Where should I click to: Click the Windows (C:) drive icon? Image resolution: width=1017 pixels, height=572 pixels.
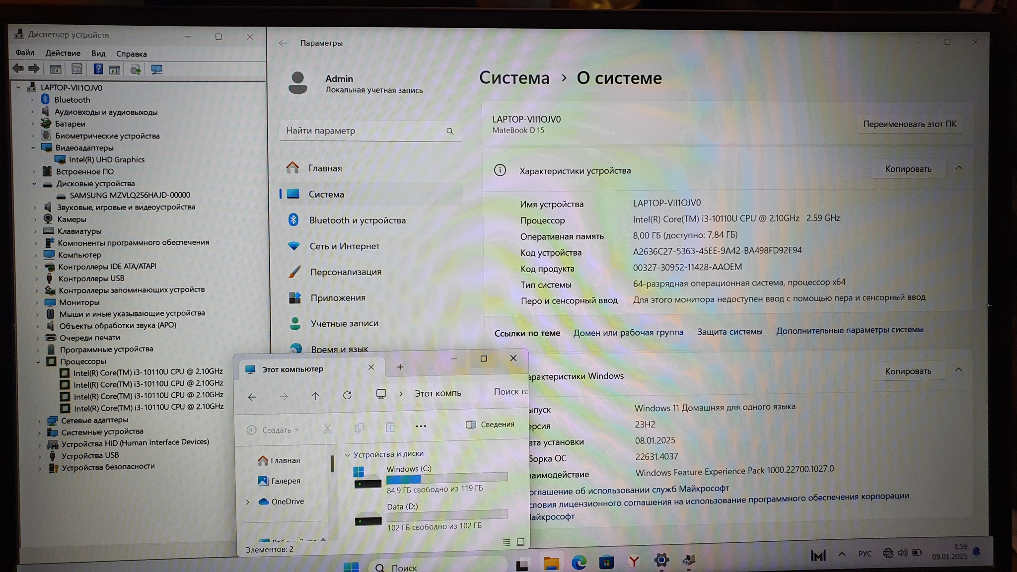pyautogui.click(x=366, y=477)
